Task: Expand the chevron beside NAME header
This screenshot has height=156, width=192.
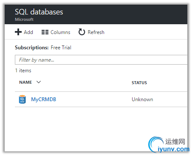Action: [39, 82]
